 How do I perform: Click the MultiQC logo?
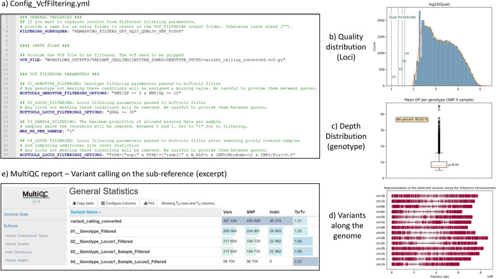coord(36,194)
